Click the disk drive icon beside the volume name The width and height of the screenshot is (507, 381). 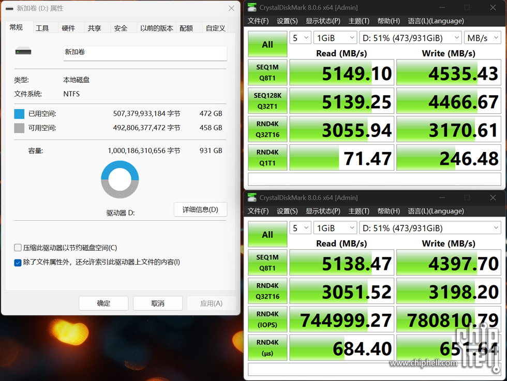(23, 51)
